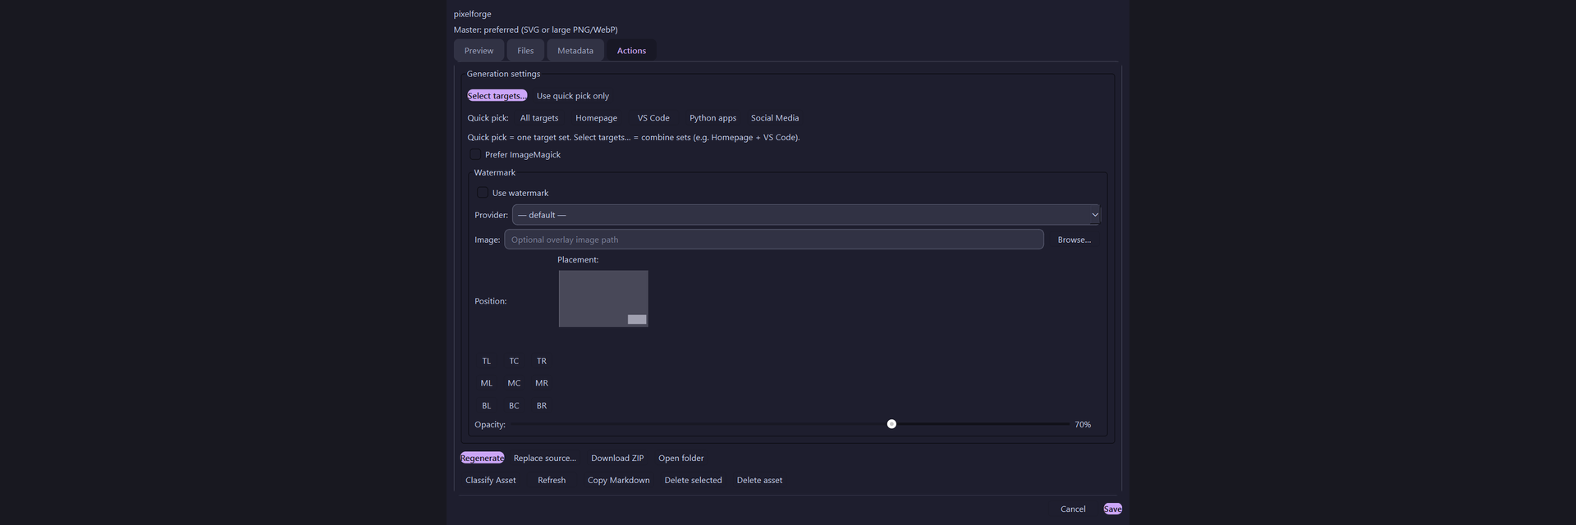Focus the overlay image path field
The height and width of the screenshot is (525, 1576).
tap(774, 240)
